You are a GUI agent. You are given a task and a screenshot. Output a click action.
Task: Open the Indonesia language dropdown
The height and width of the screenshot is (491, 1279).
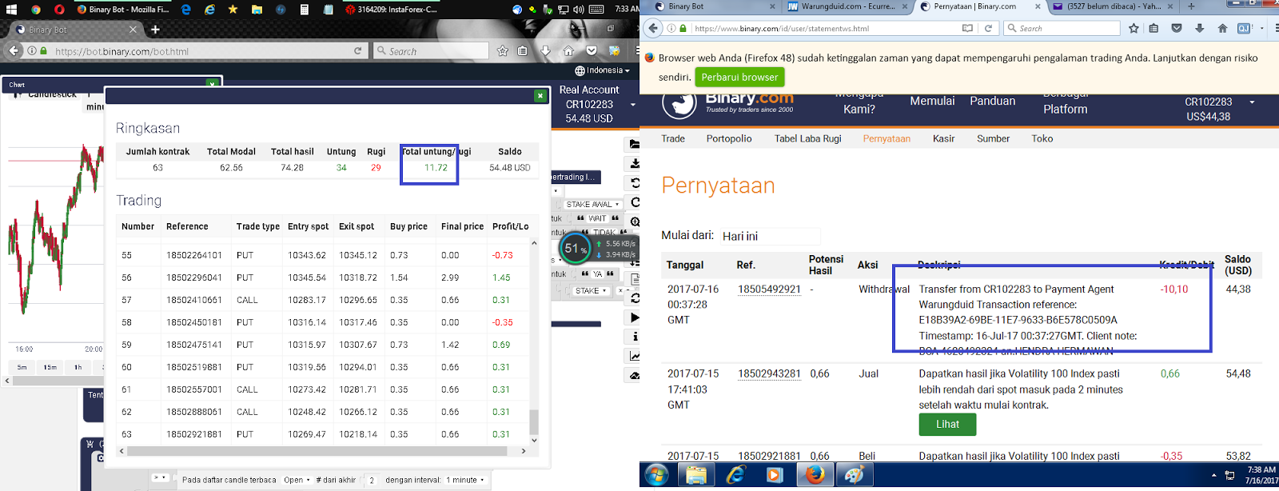(602, 70)
